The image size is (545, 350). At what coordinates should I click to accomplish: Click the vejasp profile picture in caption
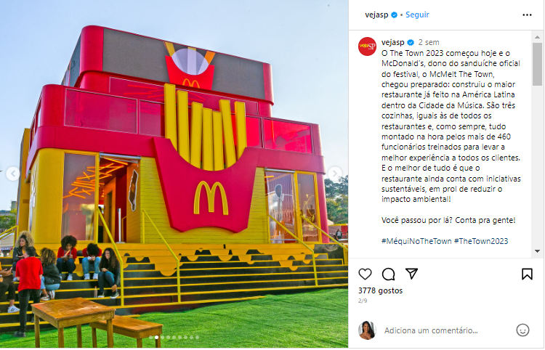click(x=368, y=46)
